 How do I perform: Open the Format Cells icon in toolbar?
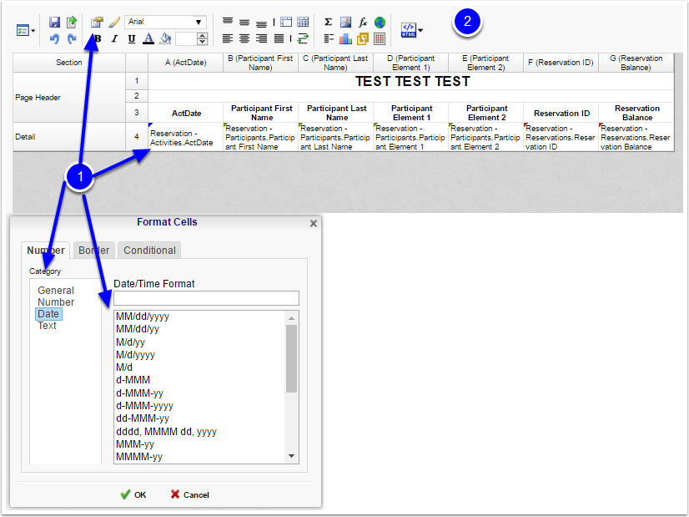(x=98, y=22)
